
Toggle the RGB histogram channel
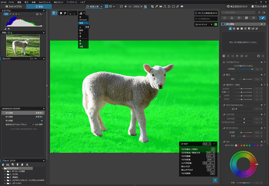pos(6,14)
